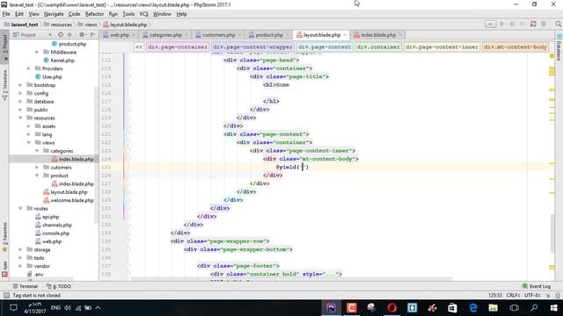Click the scroll-from-source target icon in Project panel
The height and width of the screenshot is (316, 563).
61,35
